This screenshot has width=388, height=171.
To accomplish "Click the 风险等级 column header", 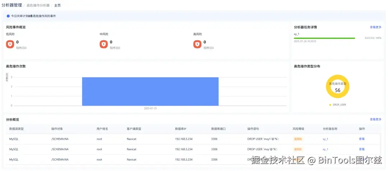I will click(x=298, y=129).
